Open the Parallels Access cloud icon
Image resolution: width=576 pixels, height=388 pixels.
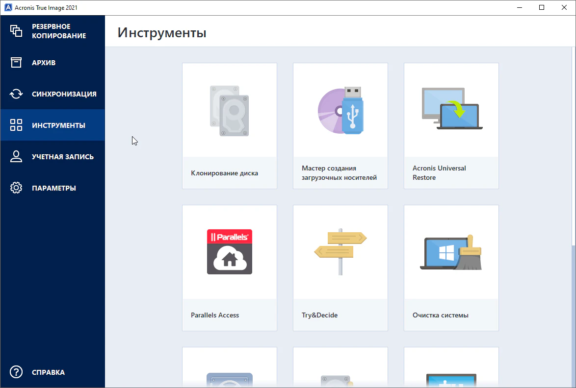click(x=229, y=251)
